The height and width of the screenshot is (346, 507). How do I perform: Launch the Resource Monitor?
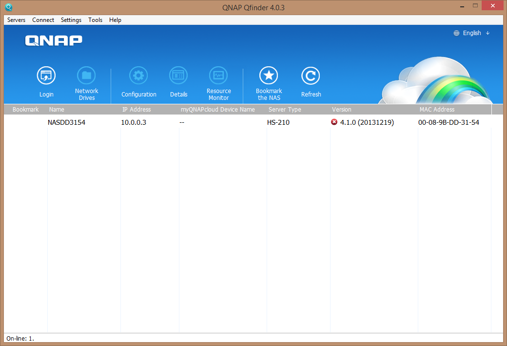click(x=218, y=76)
